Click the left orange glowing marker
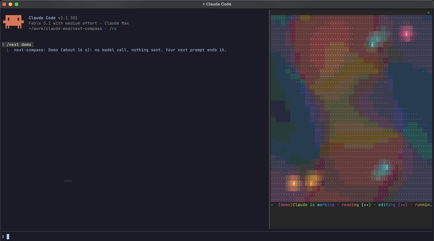434x241 pixels. pyautogui.click(x=294, y=183)
